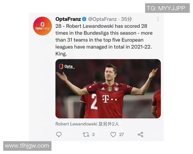The width and height of the screenshot is (193, 154).
Task: Share the tweet via share icon
Action: pyautogui.click(x=141, y=135)
